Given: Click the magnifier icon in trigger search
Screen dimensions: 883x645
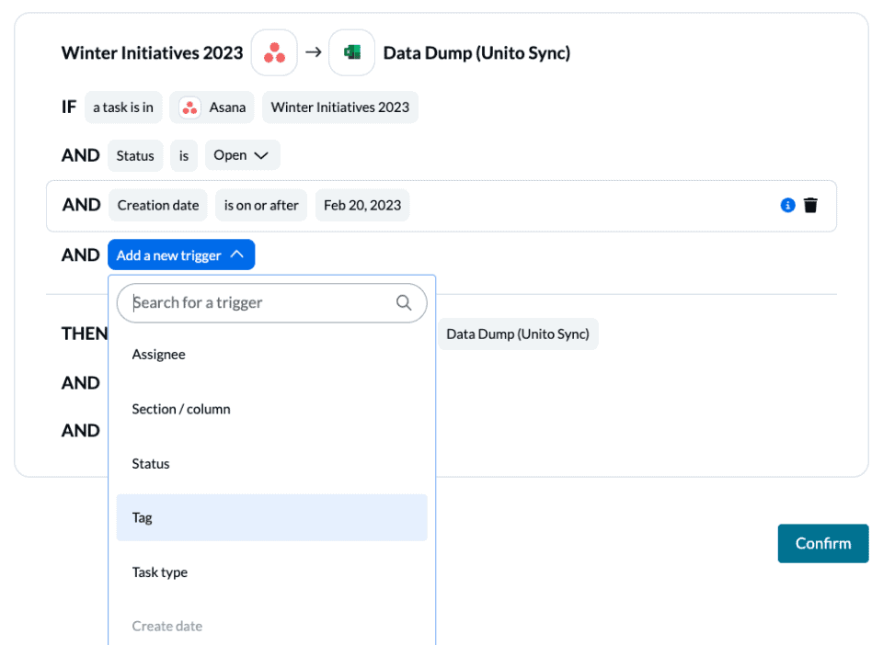Looking at the screenshot, I should tap(404, 302).
